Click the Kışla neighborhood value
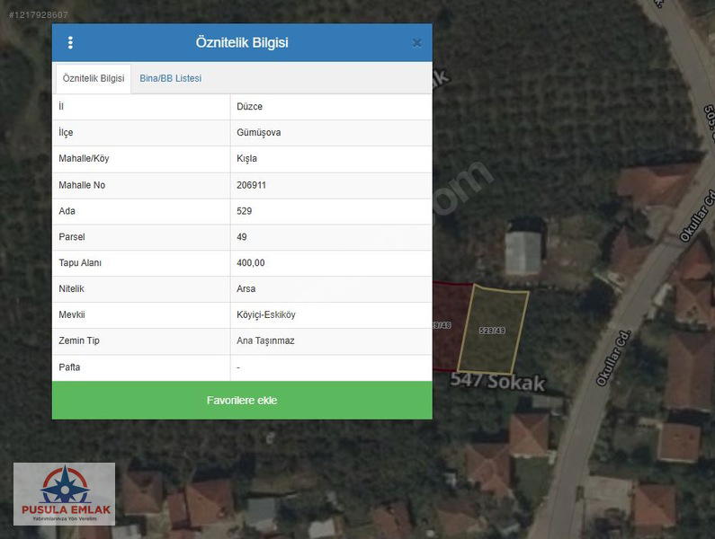Viewport: 715px width, 539px height. [x=246, y=159]
